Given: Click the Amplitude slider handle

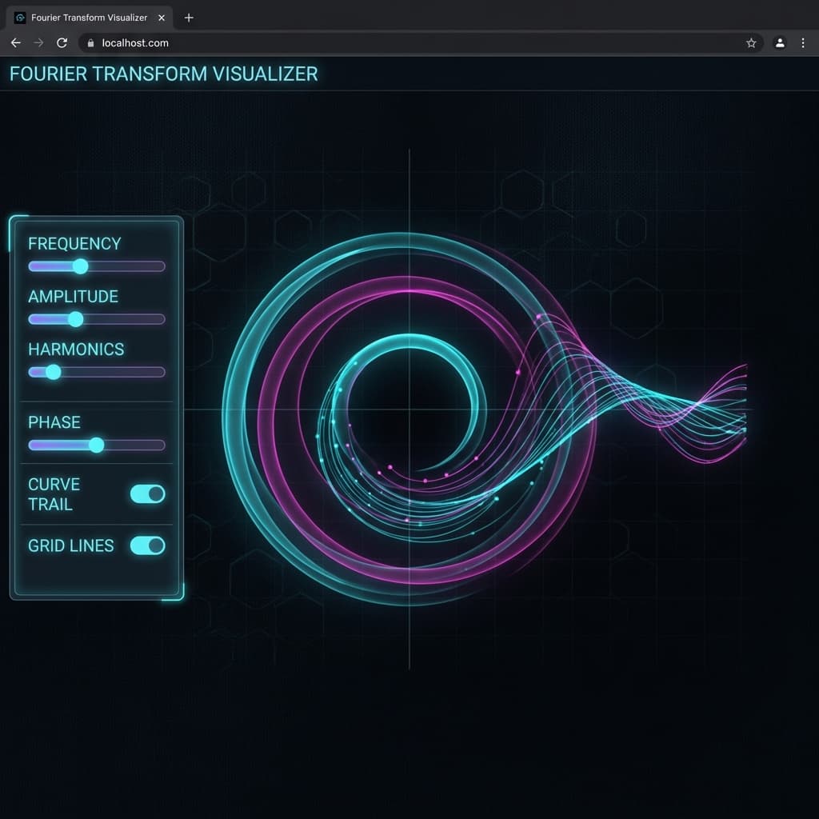Looking at the screenshot, I should coord(75,319).
